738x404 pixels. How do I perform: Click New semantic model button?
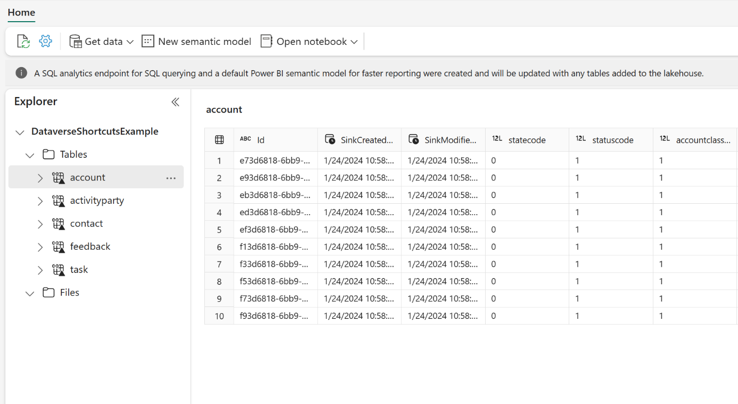197,41
